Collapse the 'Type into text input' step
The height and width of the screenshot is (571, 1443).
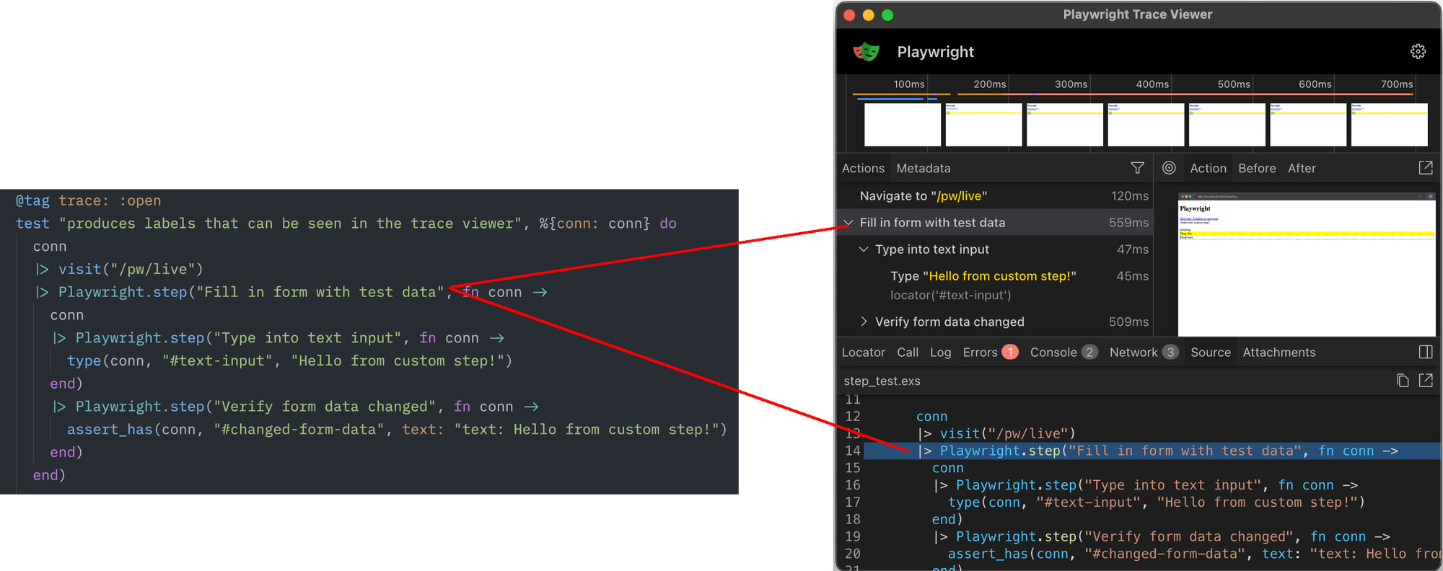864,249
